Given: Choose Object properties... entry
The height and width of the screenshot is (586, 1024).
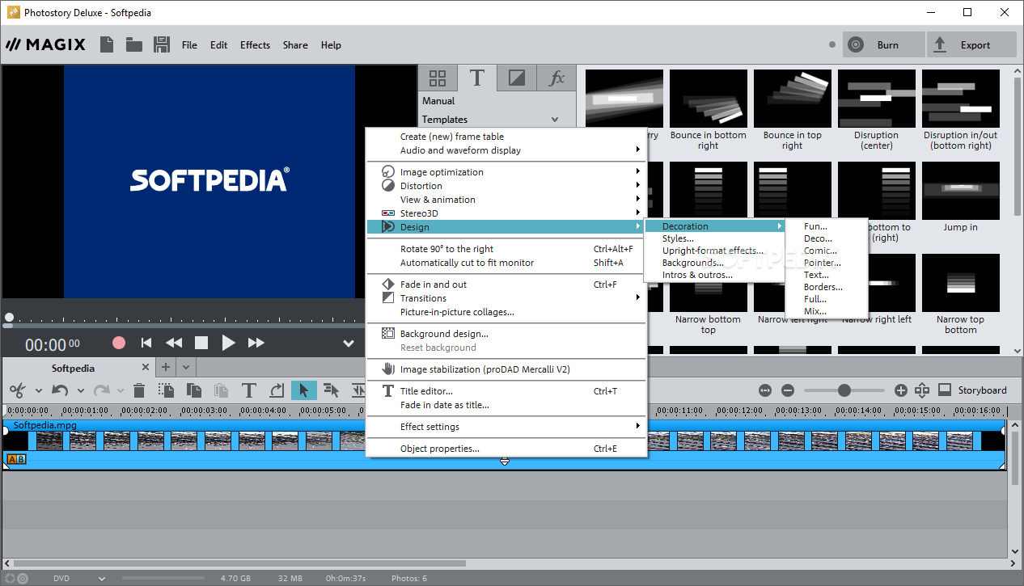Looking at the screenshot, I should [x=506, y=449].
